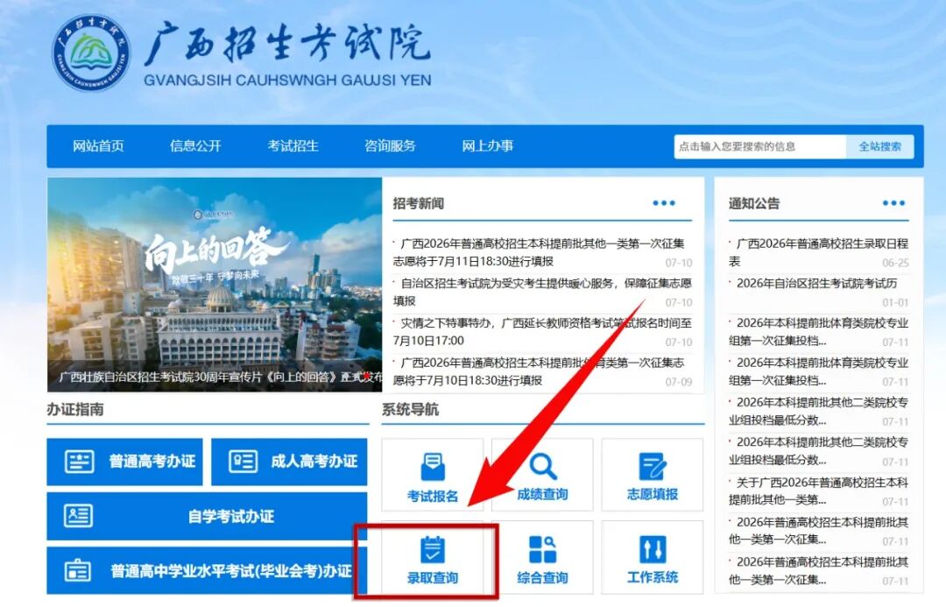
Task: Open the 工作系统 slider icon
Action: [x=653, y=550]
